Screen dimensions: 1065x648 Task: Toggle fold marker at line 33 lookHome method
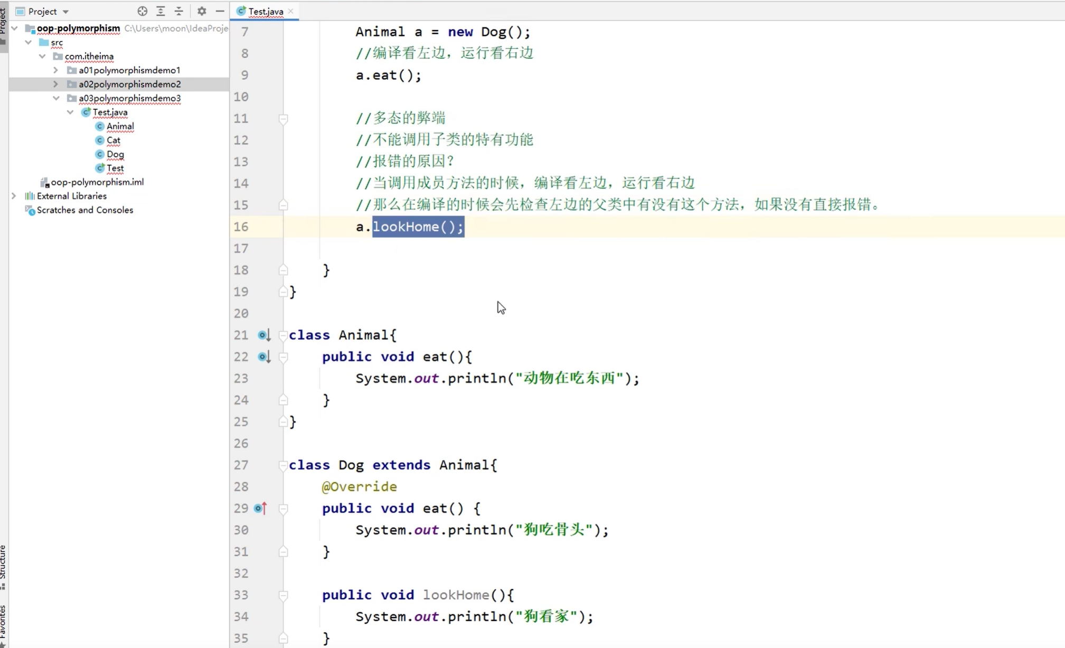coord(283,595)
